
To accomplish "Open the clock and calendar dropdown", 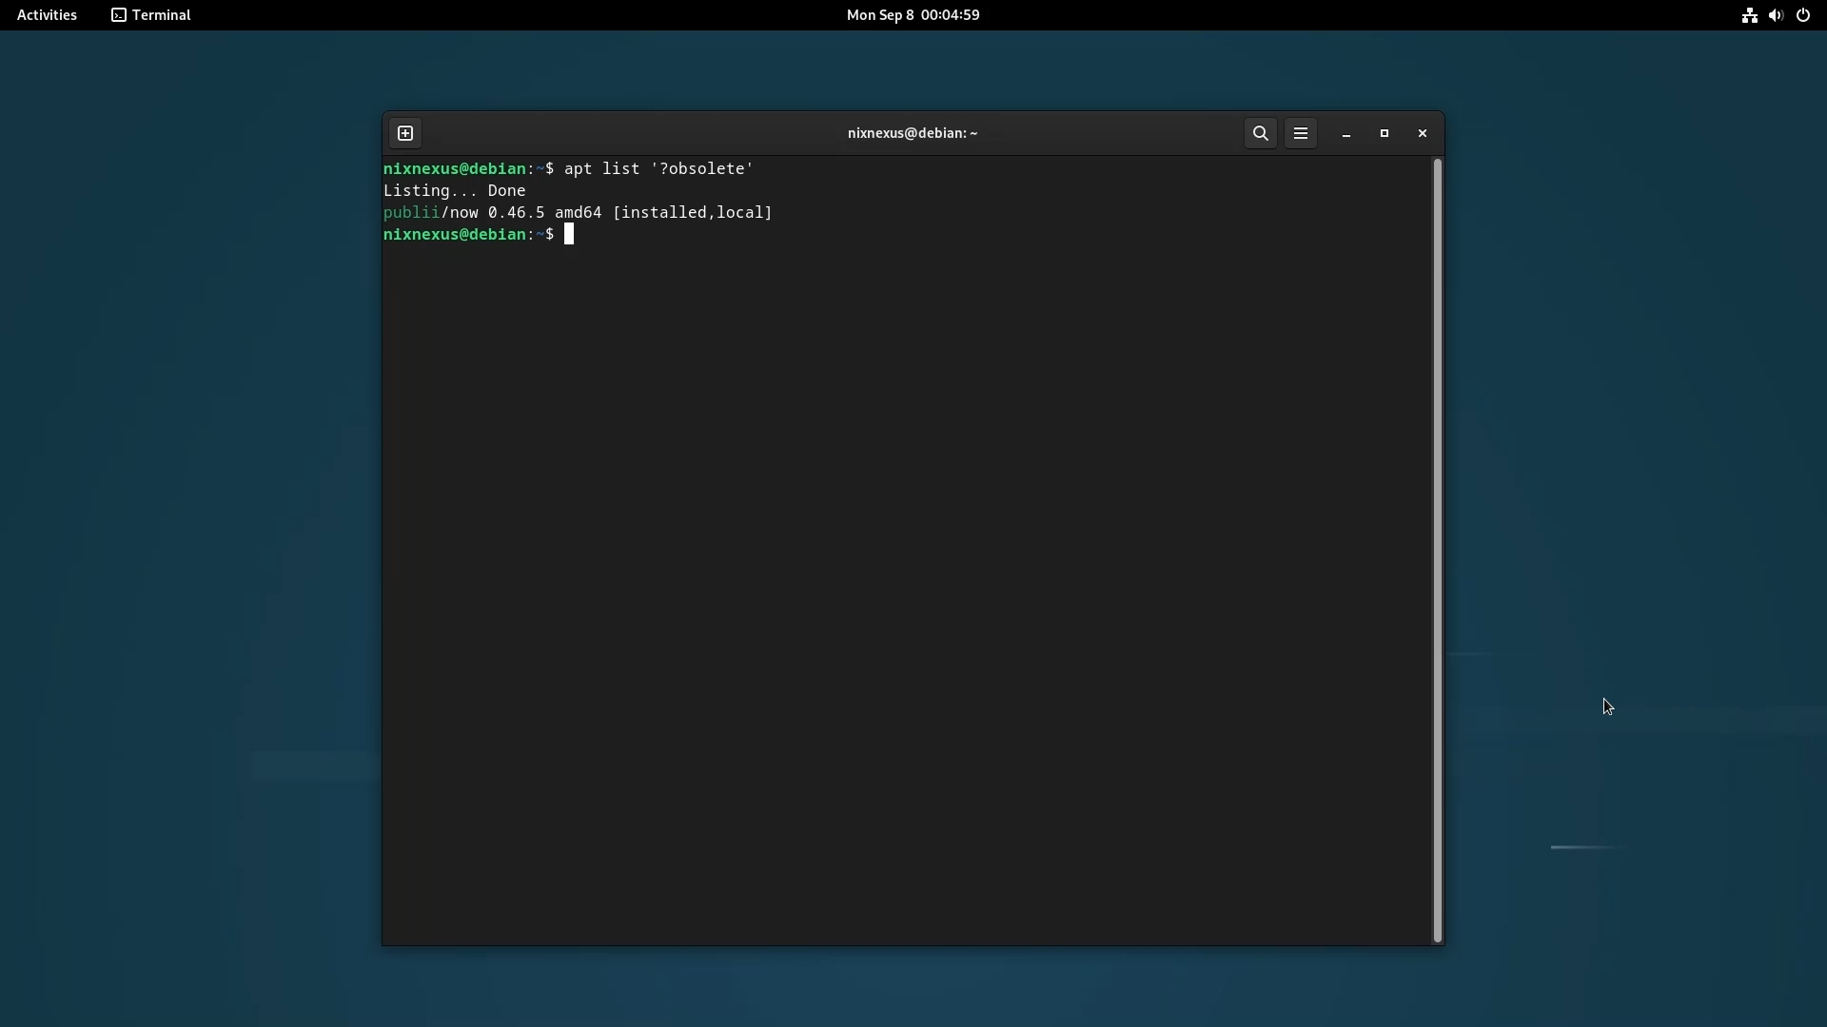I will pyautogui.click(x=913, y=15).
